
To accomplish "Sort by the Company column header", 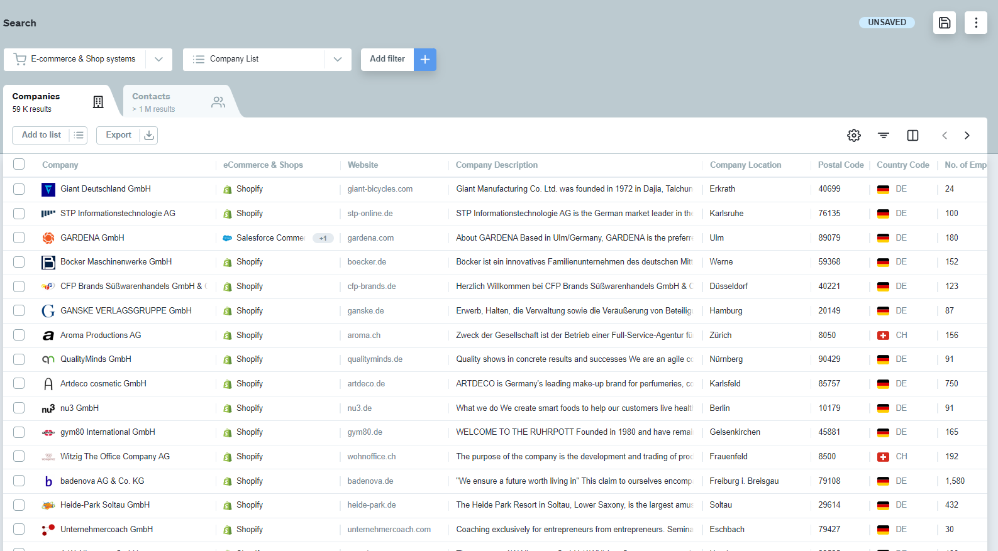I will pos(60,165).
